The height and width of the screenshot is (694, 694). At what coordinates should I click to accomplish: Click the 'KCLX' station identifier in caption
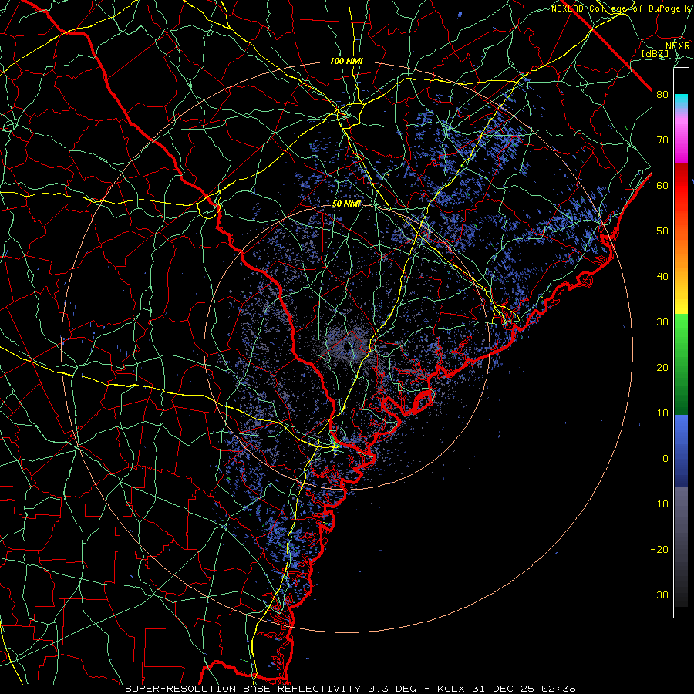tap(450, 689)
